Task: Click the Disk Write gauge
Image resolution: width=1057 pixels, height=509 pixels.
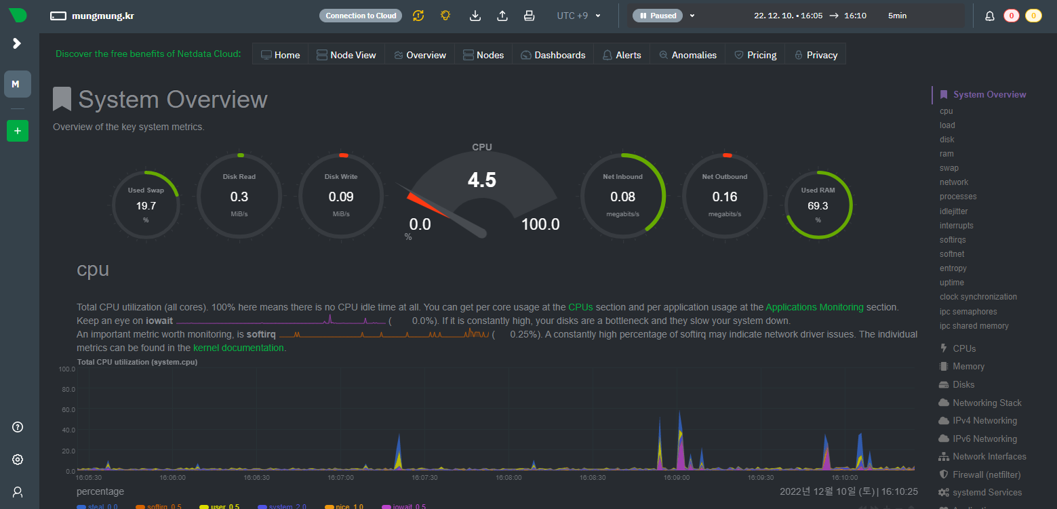Action: click(x=341, y=196)
